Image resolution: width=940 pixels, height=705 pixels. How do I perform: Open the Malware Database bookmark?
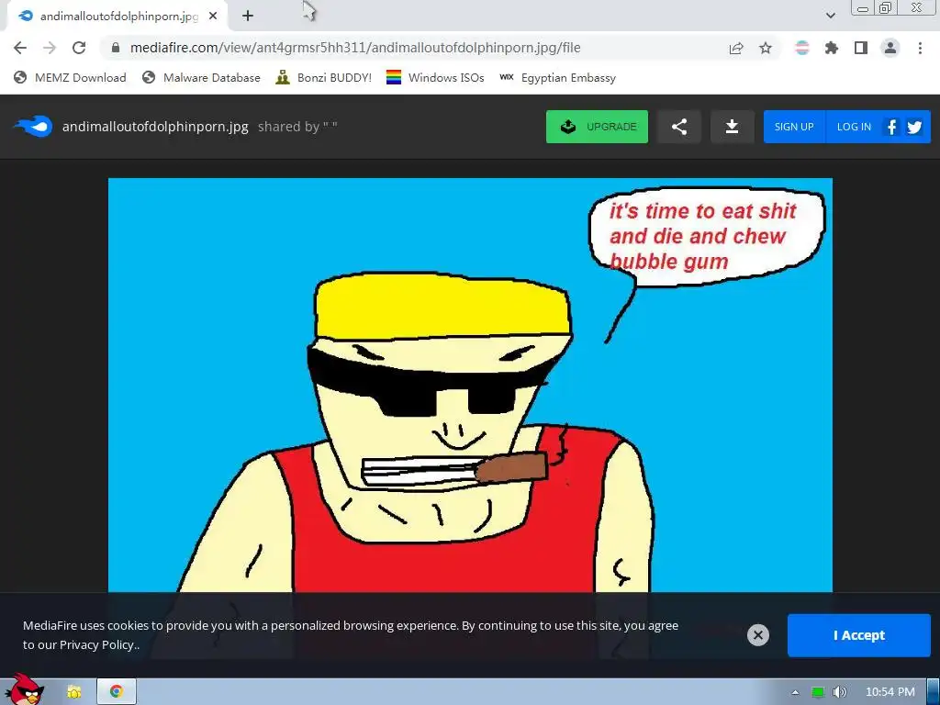[201, 78]
